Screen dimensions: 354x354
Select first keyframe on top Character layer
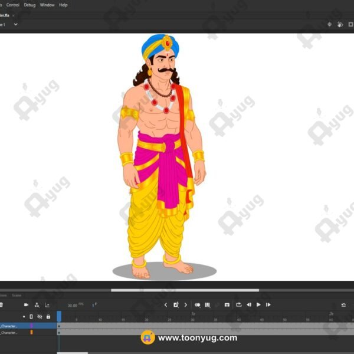[x=59, y=326]
